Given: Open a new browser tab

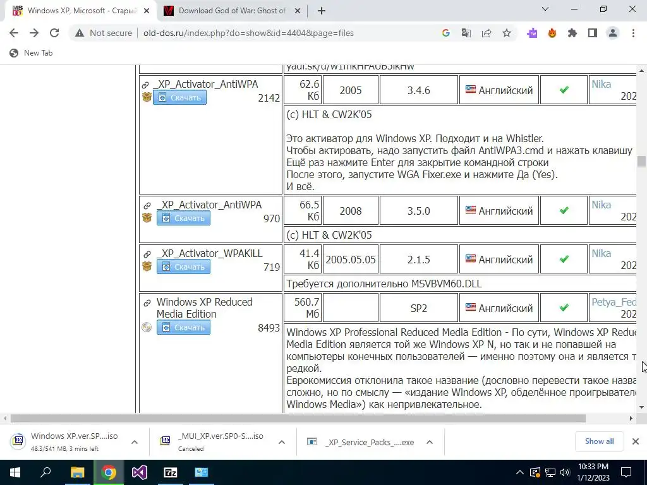Looking at the screenshot, I should [322, 11].
